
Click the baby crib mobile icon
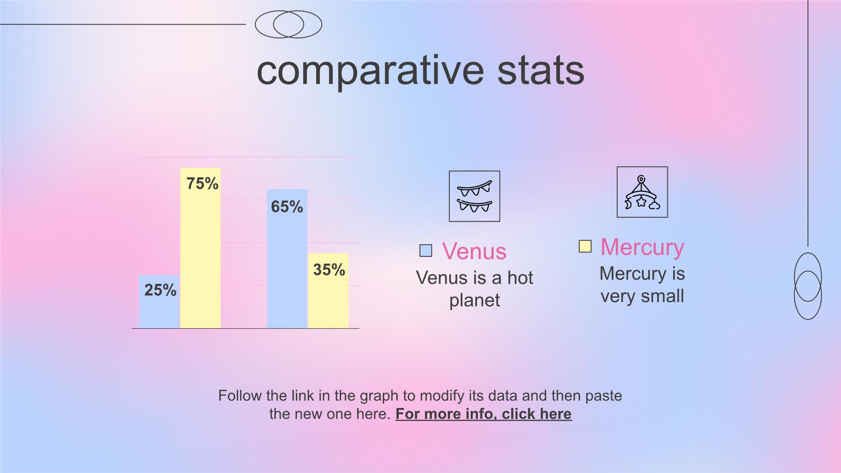click(642, 192)
